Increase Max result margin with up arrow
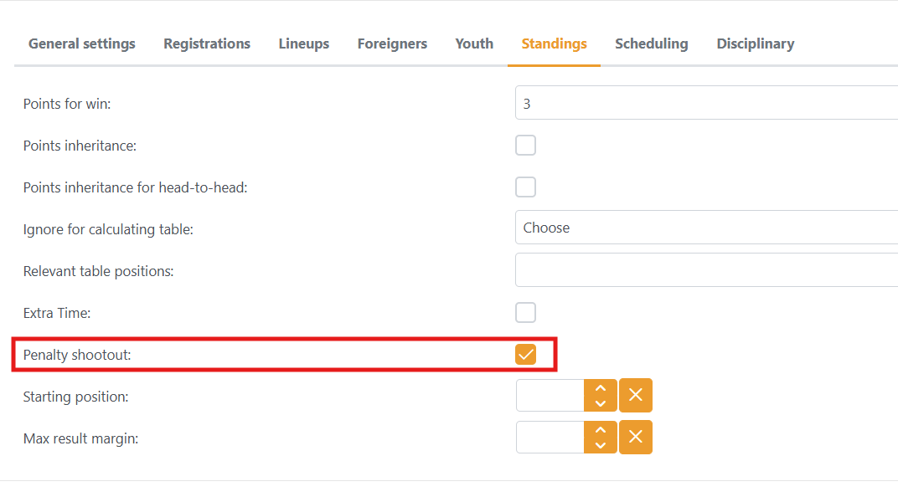This screenshot has height=502, width=898. coord(601,430)
